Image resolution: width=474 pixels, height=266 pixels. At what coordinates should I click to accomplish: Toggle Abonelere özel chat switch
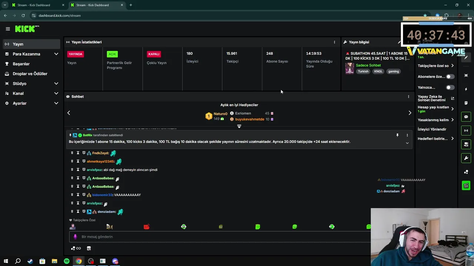(x=450, y=77)
